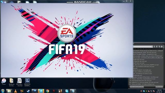Launch VLC media player from the taskbar
Image resolution: width=165 pixels, height=93 pixels.
coord(15,91)
